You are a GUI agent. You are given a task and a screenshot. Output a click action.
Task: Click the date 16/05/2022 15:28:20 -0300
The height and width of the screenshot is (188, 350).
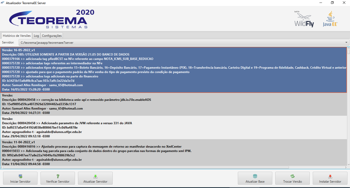[x=26, y=89]
